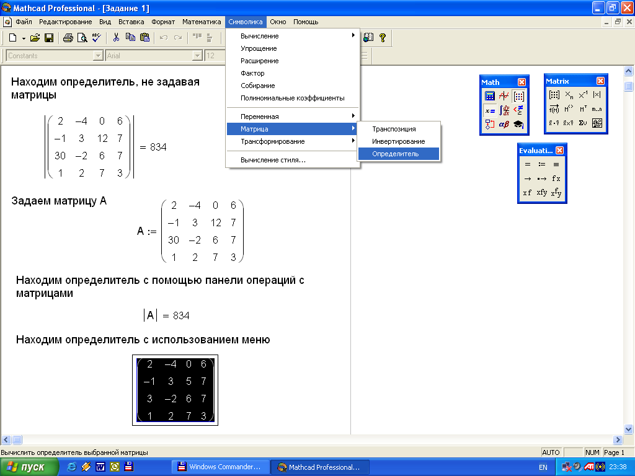Viewport: 635px width, 476px height.
Task: Toggle Symbolic keyword palette (graduation cap)
Action: pos(519,124)
